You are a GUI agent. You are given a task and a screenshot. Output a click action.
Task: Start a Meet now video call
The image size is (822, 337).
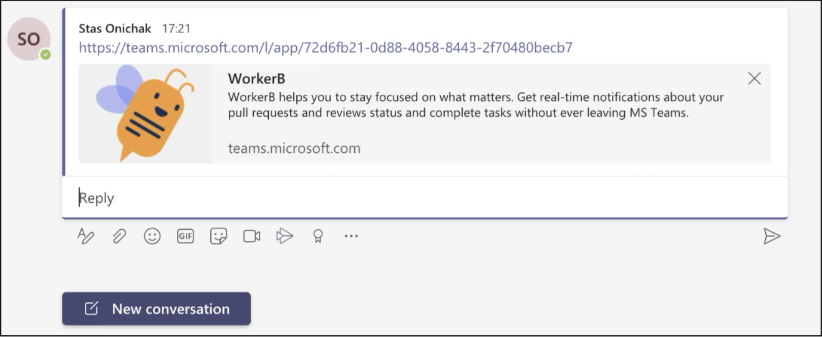point(251,236)
